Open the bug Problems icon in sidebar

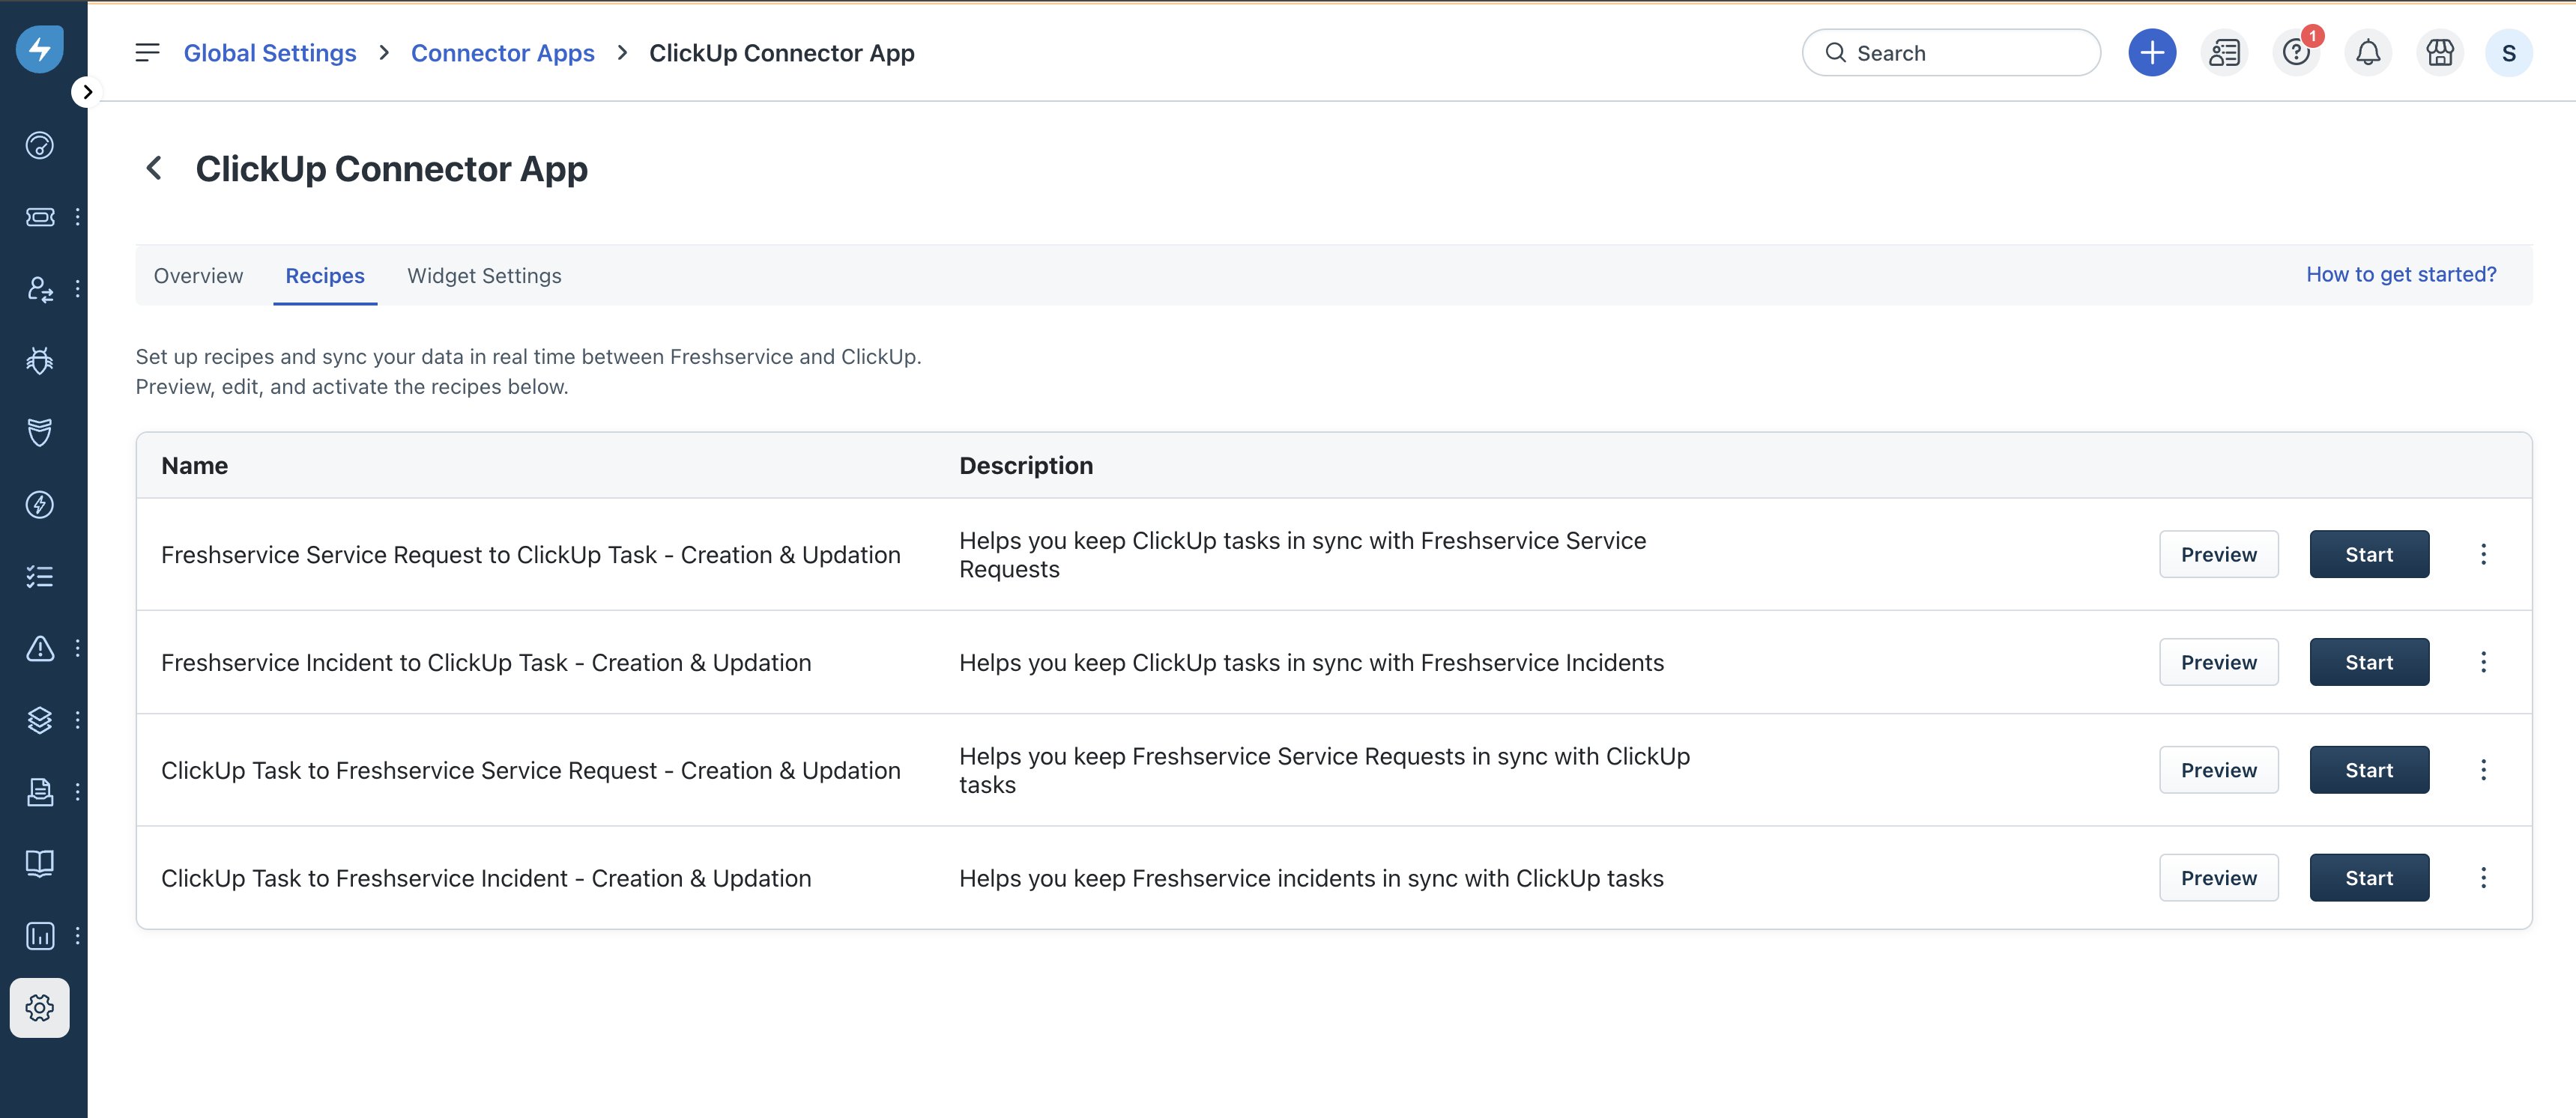point(40,361)
